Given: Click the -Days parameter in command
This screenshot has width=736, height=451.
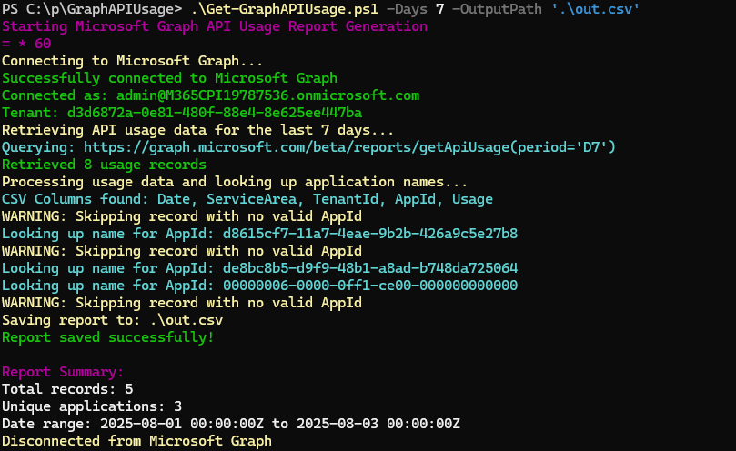Looking at the screenshot, I should pyautogui.click(x=407, y=9).
